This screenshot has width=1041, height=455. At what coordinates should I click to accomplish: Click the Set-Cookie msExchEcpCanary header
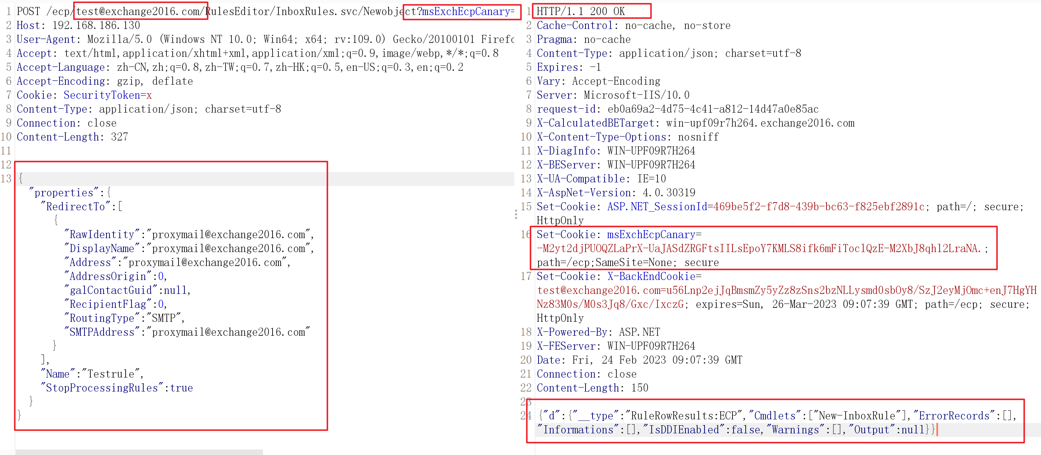(x=618, y=234)
